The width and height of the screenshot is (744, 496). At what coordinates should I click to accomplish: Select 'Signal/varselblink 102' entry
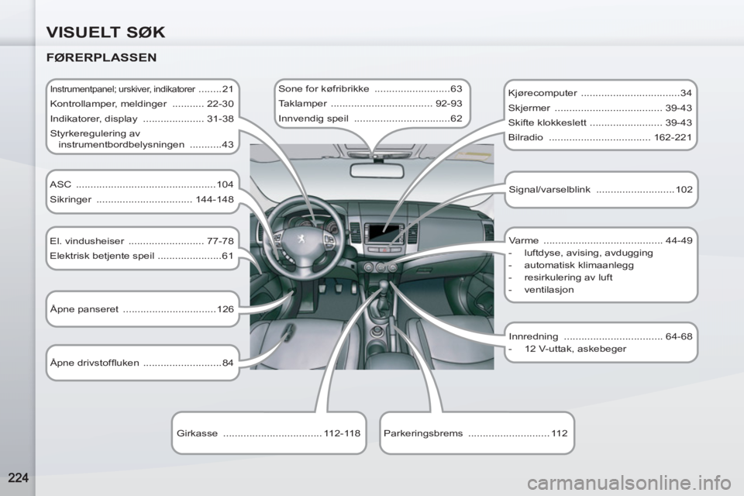(x=601, y=189)
